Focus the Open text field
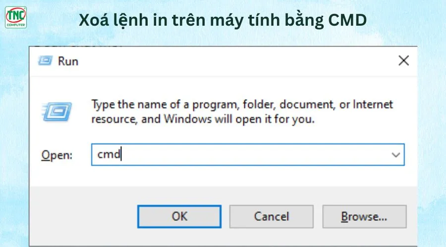The width and height of the screenshot is (446, 247). coord(247,155)
